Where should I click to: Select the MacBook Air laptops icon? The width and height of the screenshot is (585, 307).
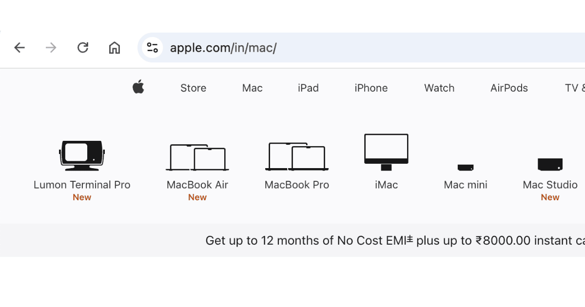[x=197, y=157]
